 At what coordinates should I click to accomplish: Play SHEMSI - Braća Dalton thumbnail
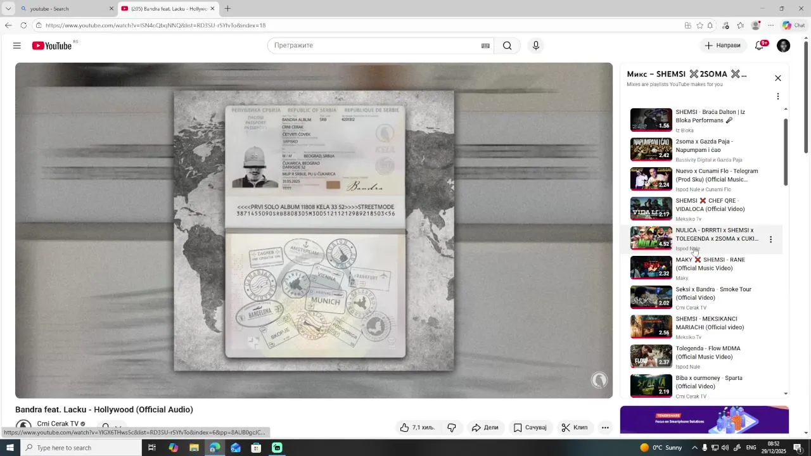[x=651, y=120]
